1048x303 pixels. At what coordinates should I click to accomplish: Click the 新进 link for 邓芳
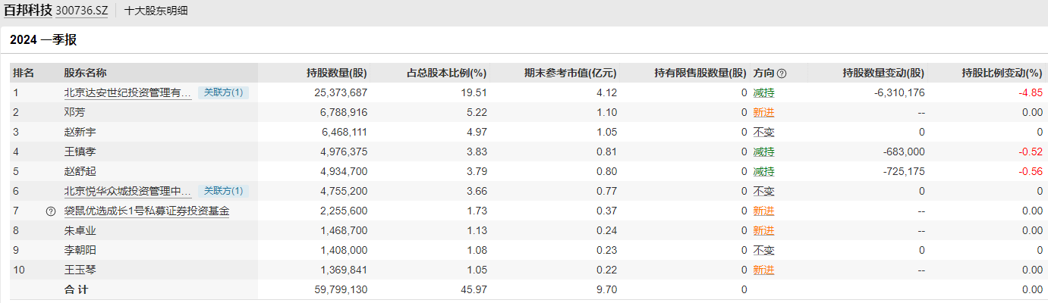(763, 113)
